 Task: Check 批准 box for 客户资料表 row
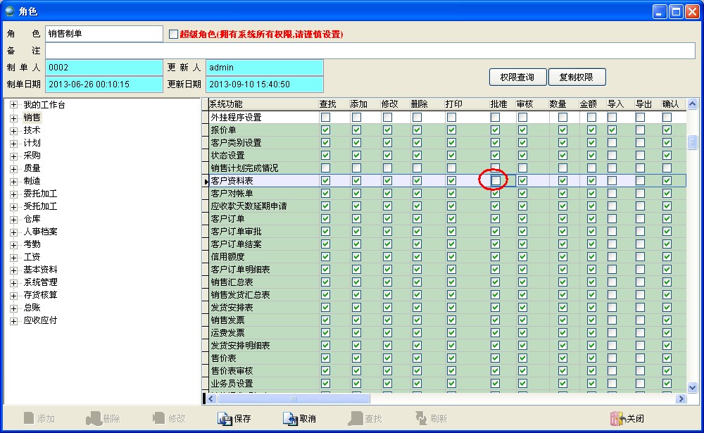(x=496, y=181)
